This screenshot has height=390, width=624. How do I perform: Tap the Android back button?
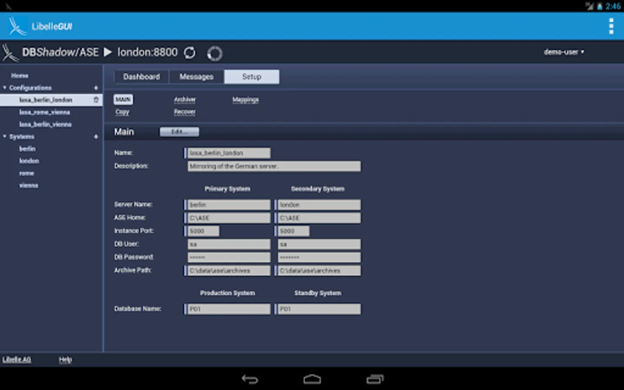click(x=250, y=379)
